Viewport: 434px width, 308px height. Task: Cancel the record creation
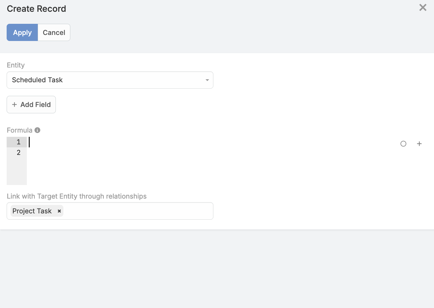coord(54,33)
